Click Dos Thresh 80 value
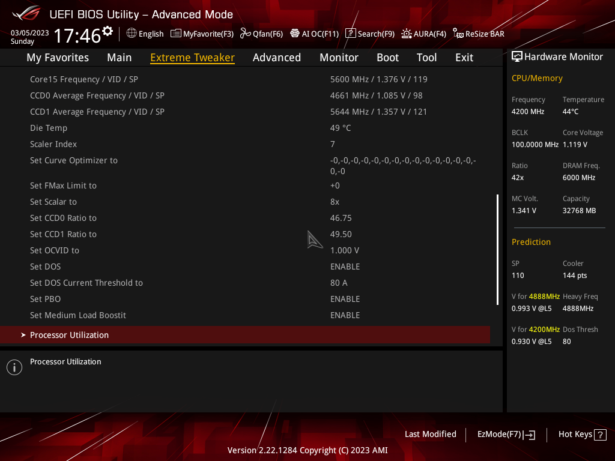615x461 pixels. 567,342
